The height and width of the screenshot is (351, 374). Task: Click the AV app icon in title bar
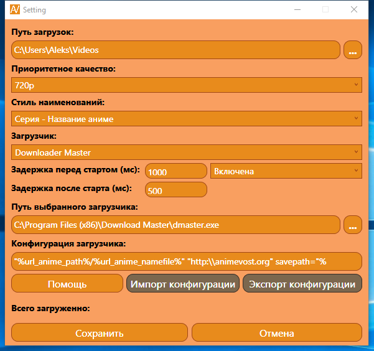[15, 9]
